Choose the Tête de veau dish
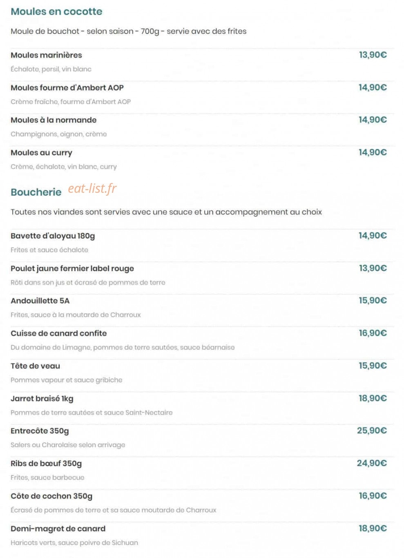404x558 pixels. pyautogui.click(x=35, y=366)
